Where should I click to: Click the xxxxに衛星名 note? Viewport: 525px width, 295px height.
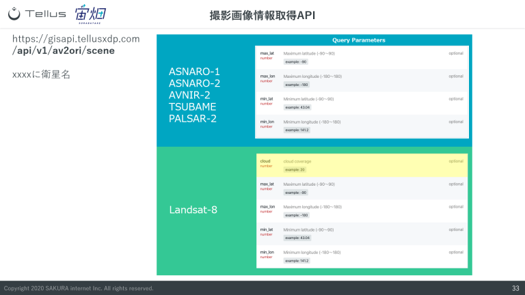(41, 74)
